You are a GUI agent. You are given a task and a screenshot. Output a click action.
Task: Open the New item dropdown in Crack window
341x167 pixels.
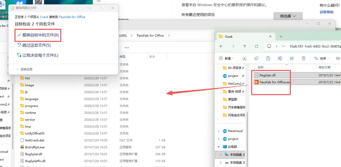click(226, 58)
